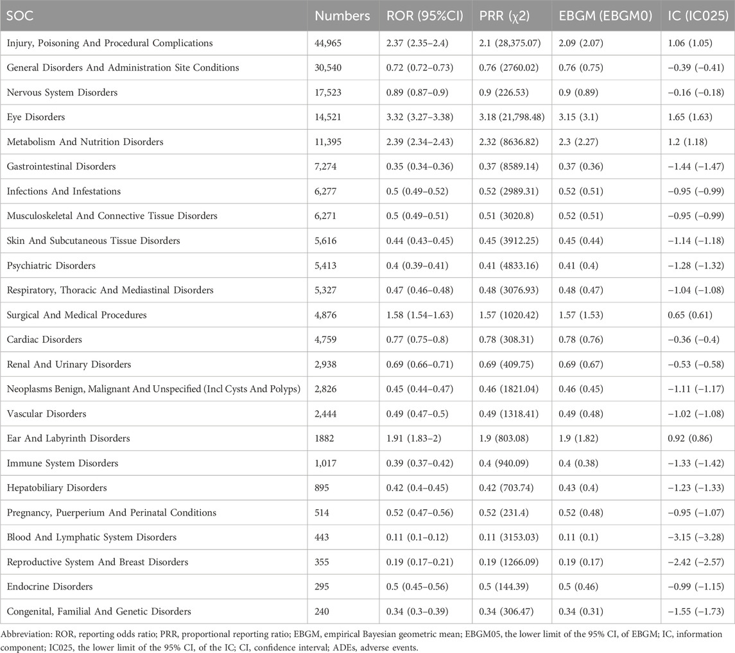Select Surgical And Medical Procedures label
This screenshot has width=735, height=653.
[x=76, y=315]
